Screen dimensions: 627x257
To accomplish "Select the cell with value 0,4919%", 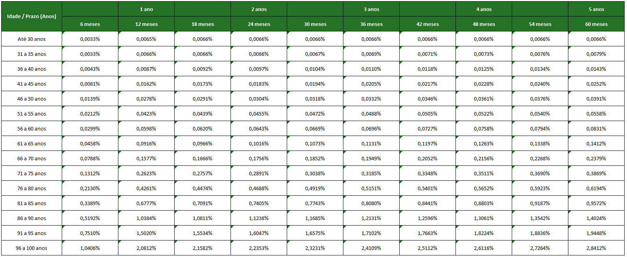I will point(315,189).
